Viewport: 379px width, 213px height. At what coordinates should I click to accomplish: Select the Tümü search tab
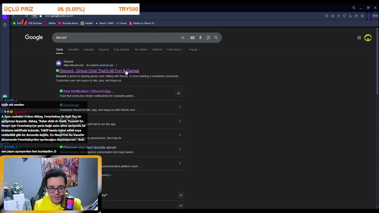(x=59, y=49)
